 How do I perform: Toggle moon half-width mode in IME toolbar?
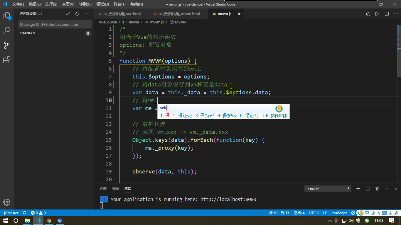[373, 213]
